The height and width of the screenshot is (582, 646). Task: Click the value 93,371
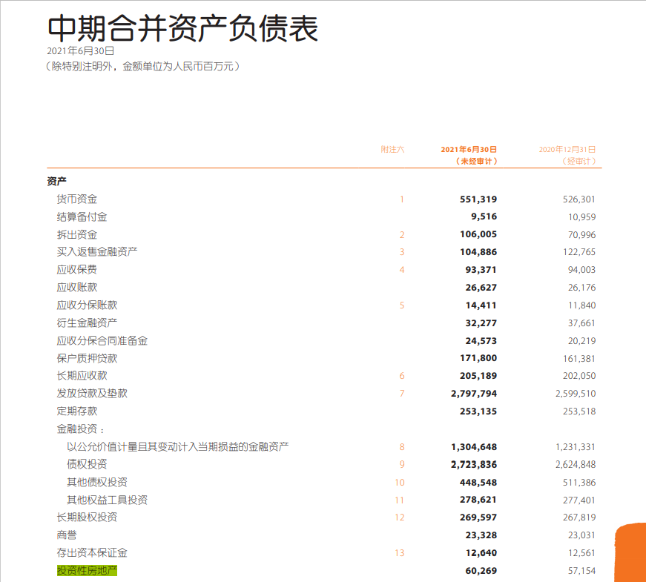click(481, 269)
